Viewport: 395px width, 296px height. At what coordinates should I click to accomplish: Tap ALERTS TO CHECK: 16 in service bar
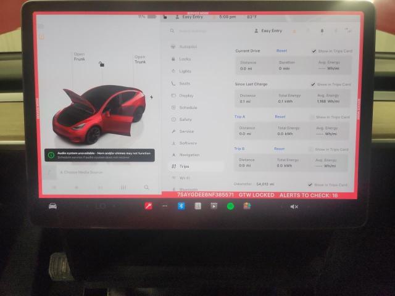309,195
